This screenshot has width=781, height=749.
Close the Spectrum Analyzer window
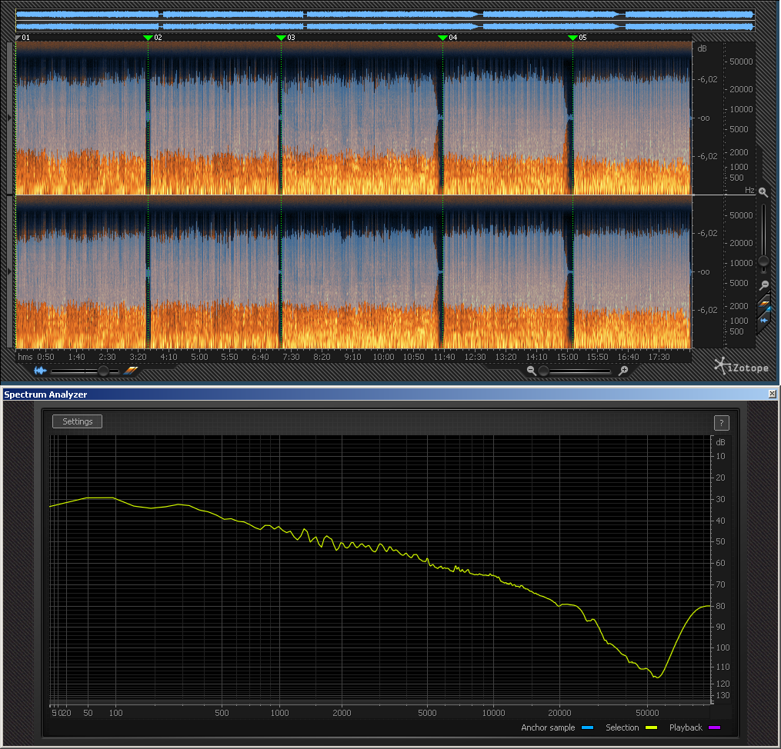pos(772,394)
